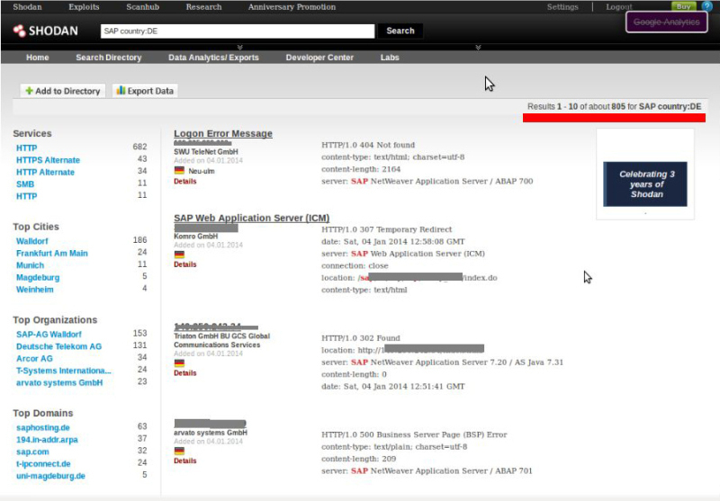Focus the search query input field
Screen dimensions: 720x501
coord(238,31)
